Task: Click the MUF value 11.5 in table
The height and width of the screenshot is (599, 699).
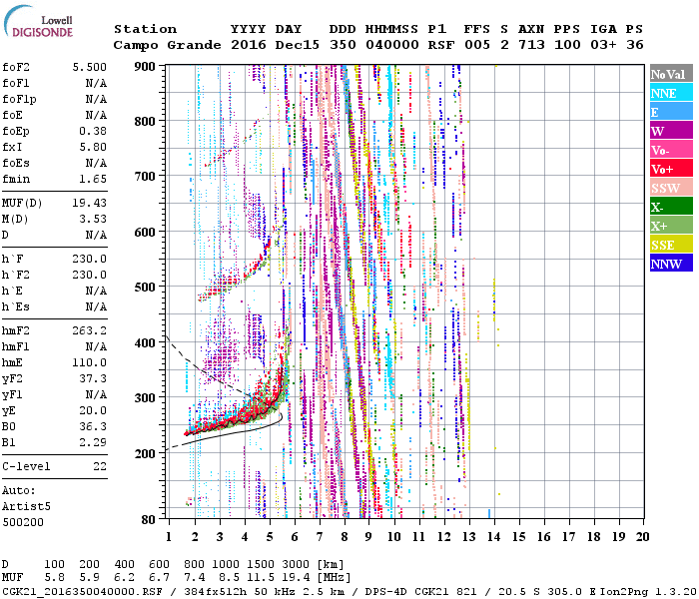Action: (x=261, y=578)
